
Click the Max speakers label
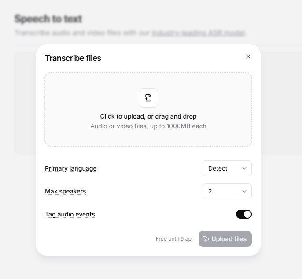pos(66,191)
